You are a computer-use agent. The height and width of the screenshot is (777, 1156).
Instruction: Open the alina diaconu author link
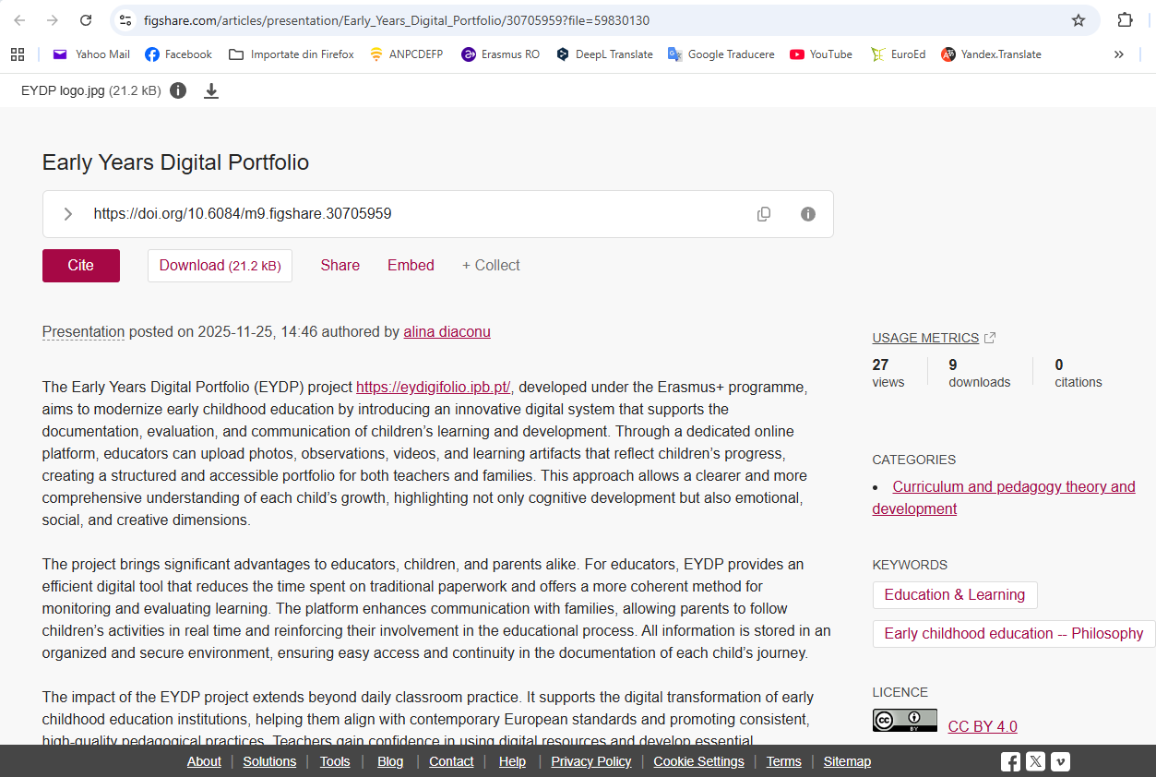(x=447, y=331)
